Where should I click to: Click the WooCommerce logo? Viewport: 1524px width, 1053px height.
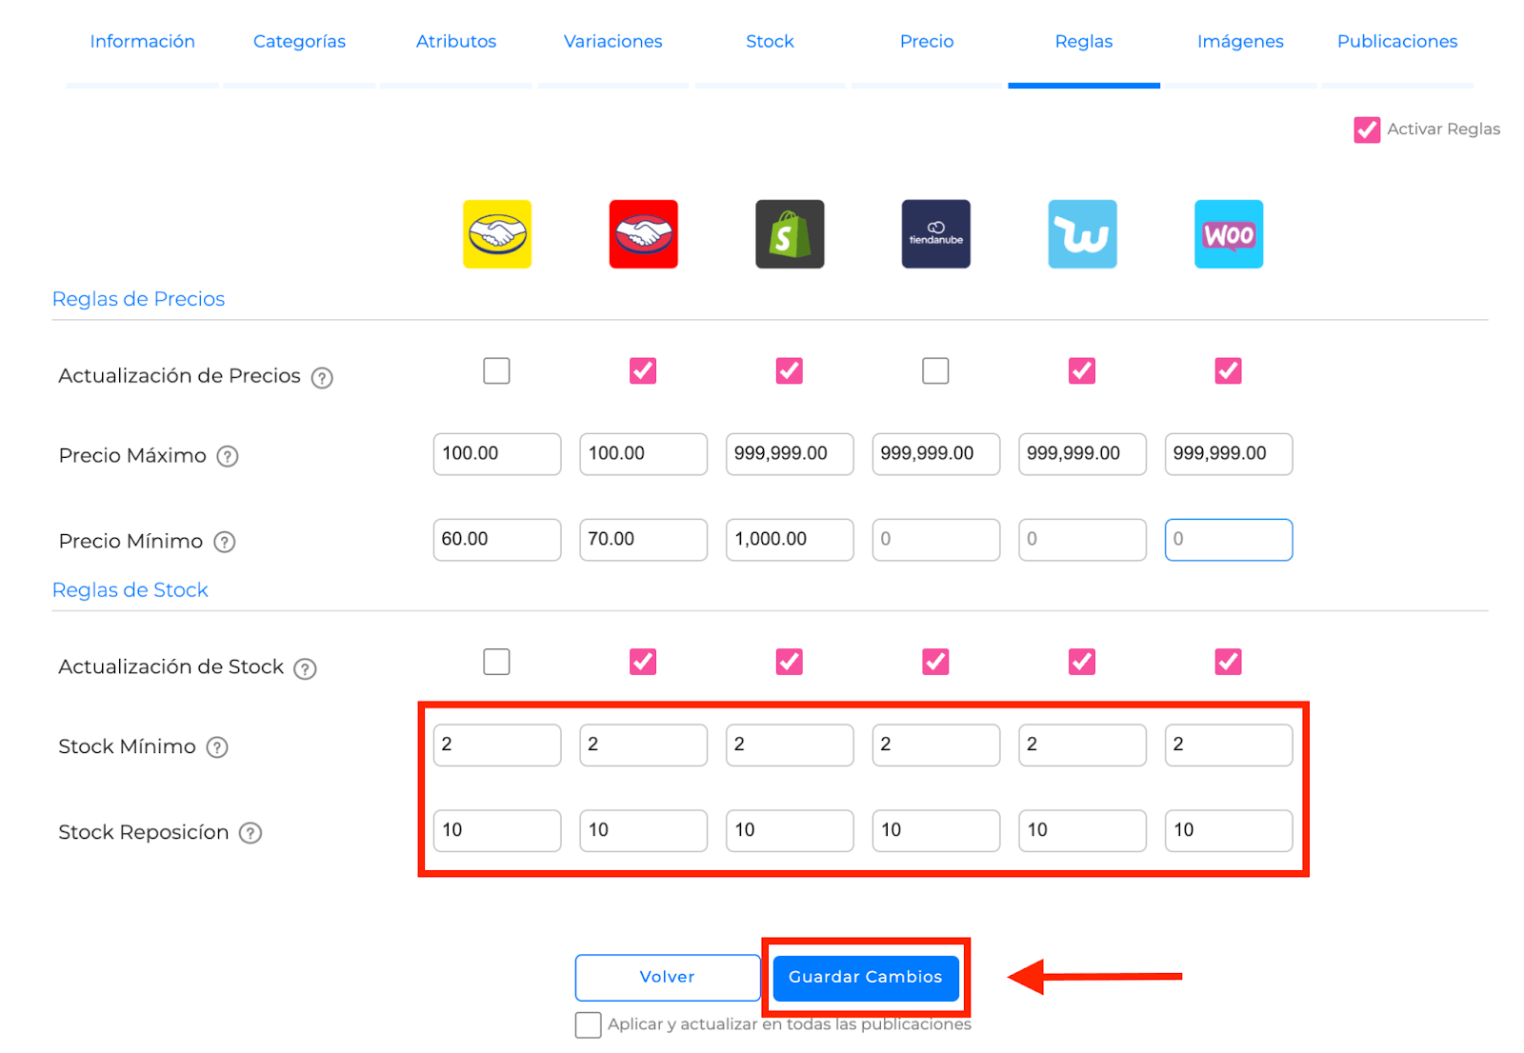point(1229,234)
